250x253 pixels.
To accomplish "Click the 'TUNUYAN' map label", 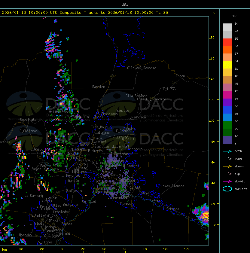I will click(64, 234).
